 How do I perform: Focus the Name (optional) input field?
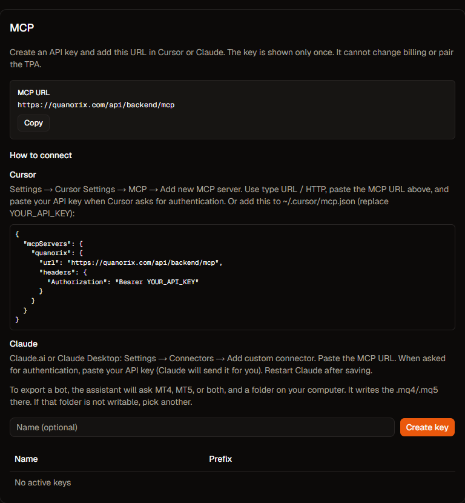(x=202, y=427)
